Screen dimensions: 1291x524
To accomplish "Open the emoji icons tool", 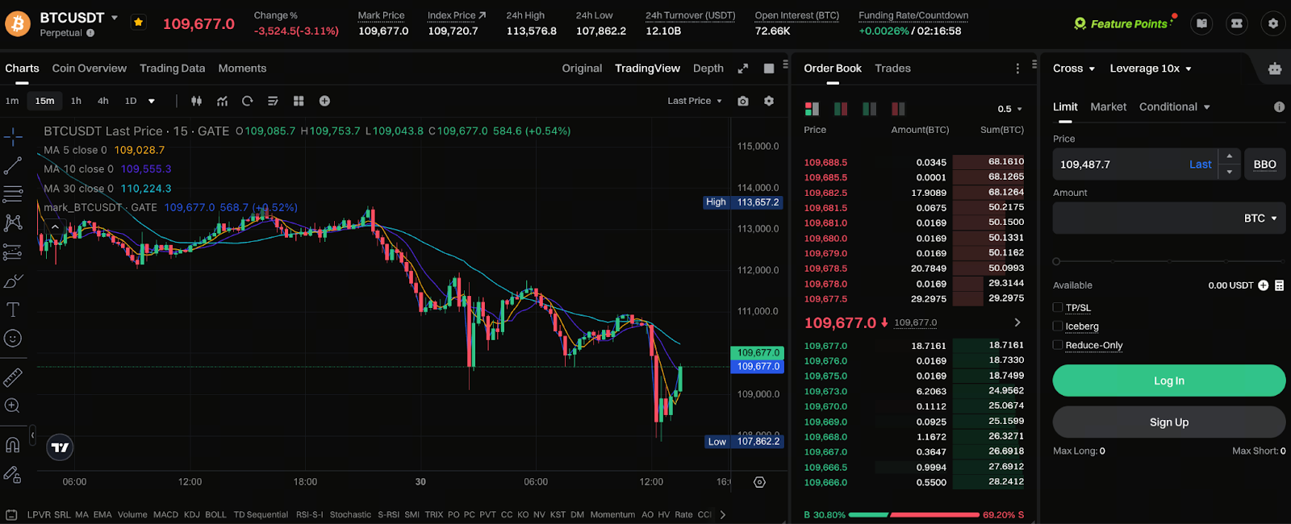I will tap(13, 339).
